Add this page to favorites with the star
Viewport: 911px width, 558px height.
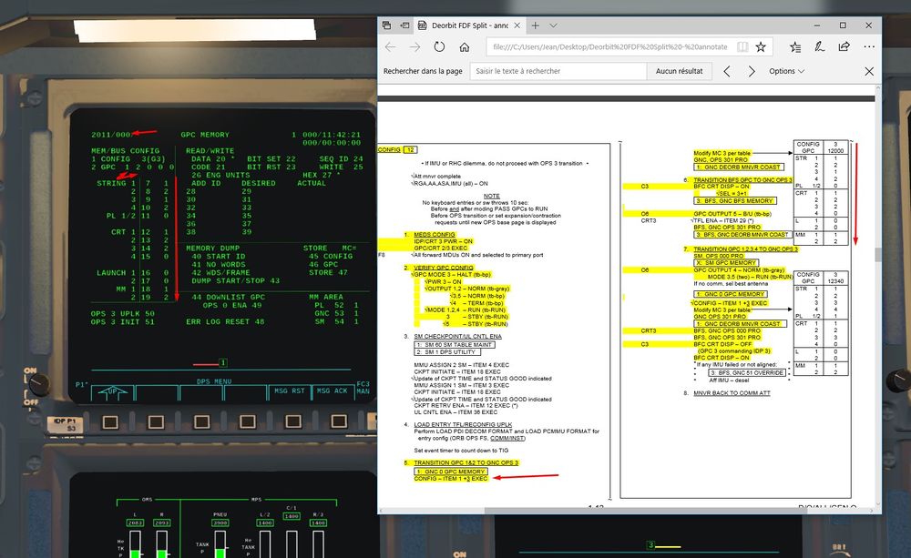[761, 47]
